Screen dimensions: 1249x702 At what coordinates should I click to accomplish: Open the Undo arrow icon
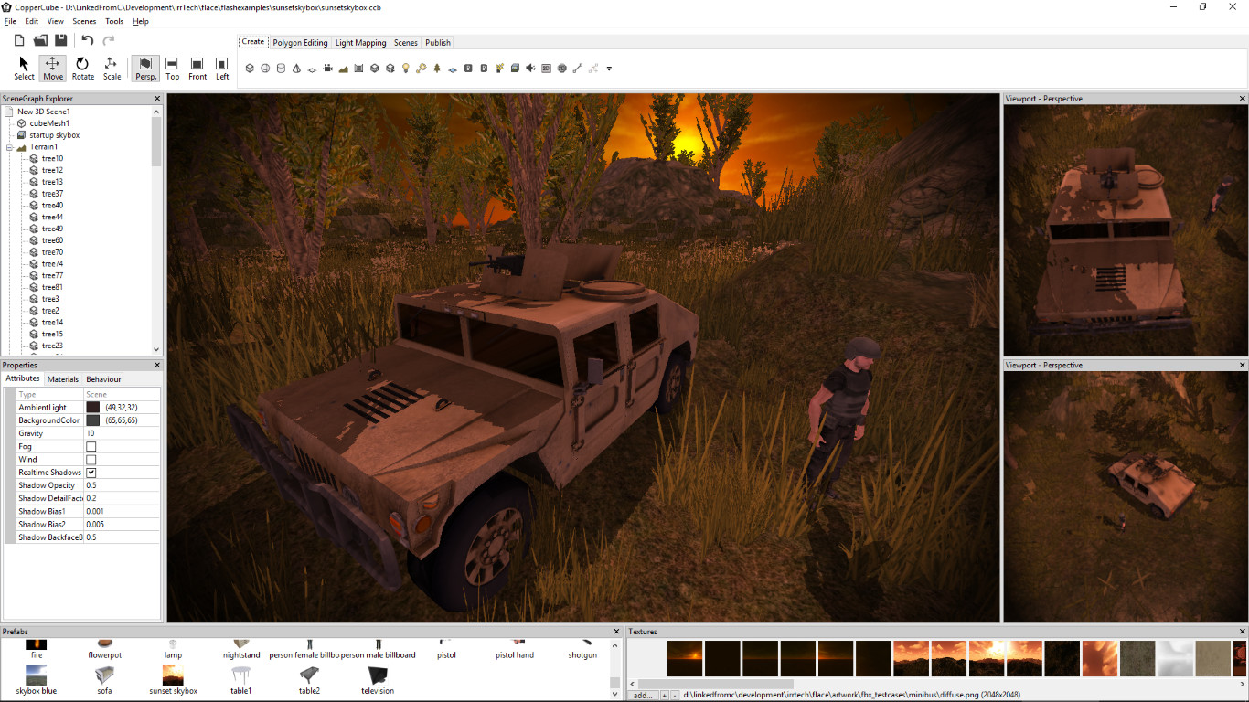(x=87, y=39)
